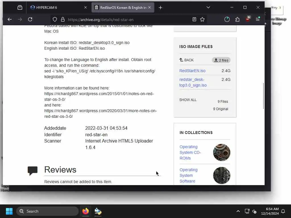Image resolution: width=291 pixels, height=218 pixels.
Task: Open Operating System CD-ROMs collection link
Action: [x=190, y=152]
